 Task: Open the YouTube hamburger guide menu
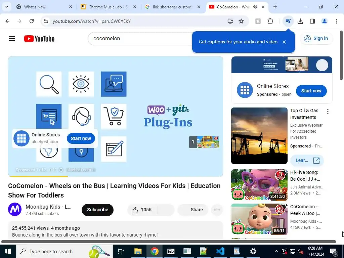point(12,39)
